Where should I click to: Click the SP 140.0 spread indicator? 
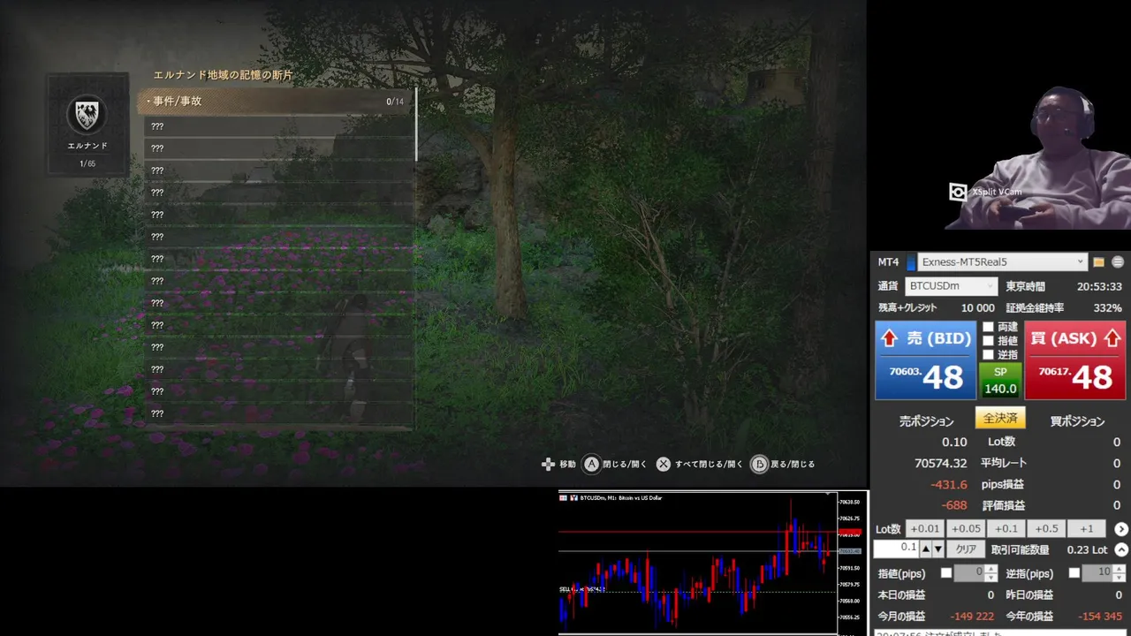pyautogui.click(x=1000, y=381)
